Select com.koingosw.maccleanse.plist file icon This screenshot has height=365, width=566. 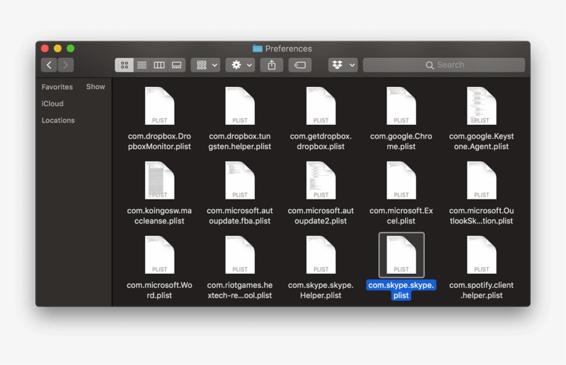tap(159, 180)
